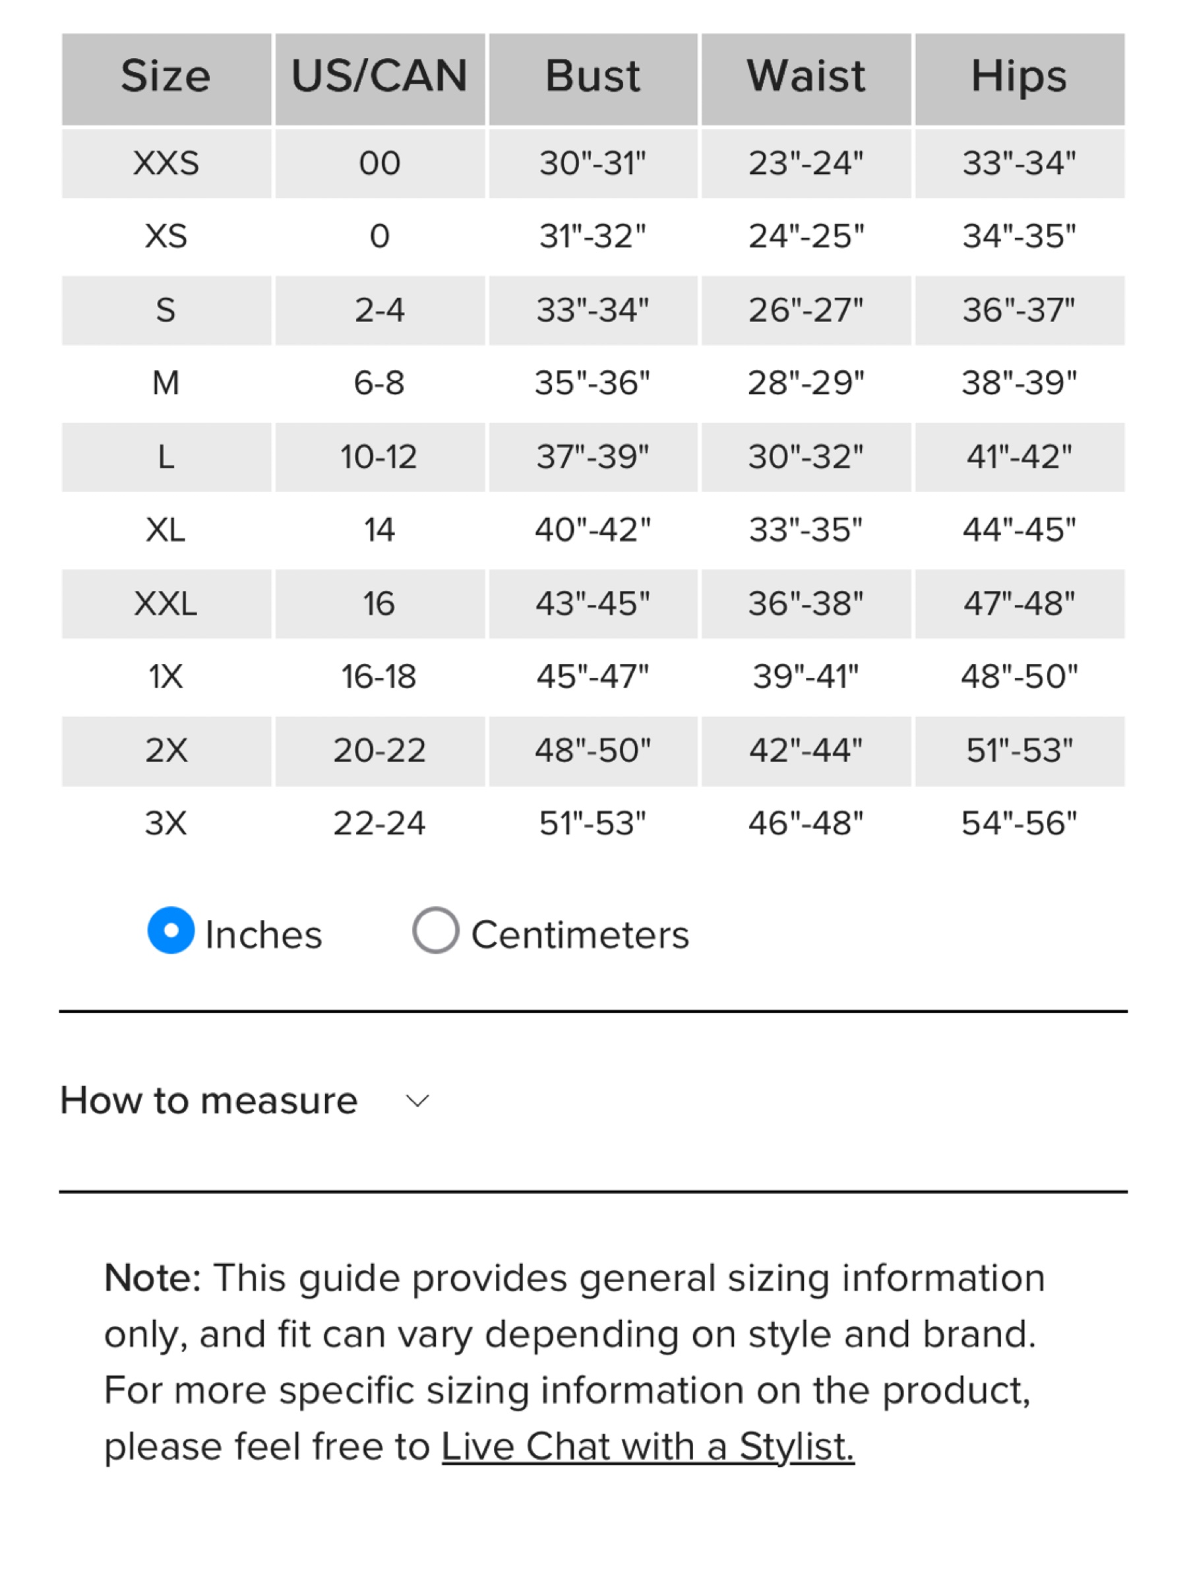This screenshot has height=1581, width=1187.
Task: Click the 3X size cell
Action: tap(166, 823)
